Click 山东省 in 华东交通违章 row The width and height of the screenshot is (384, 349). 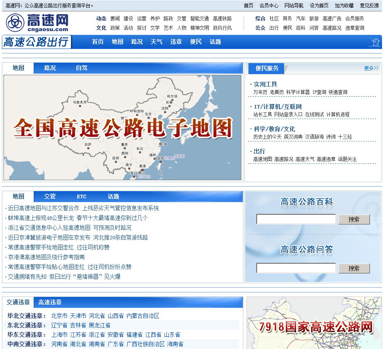pos(172,335)
